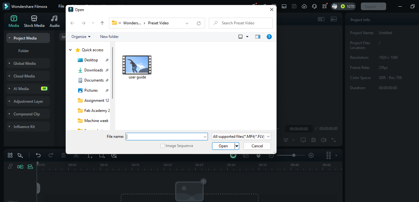419x202 pixels.
Task: Open the Stock Media tab in Filmora
Action: (x=34, y=21)
